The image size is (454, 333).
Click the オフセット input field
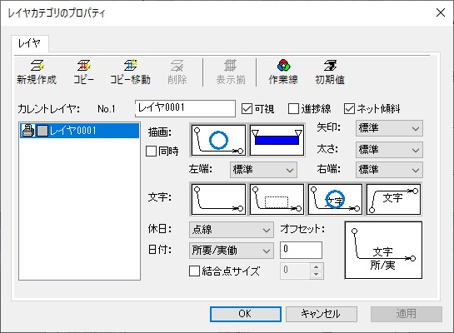click(301, 250)
